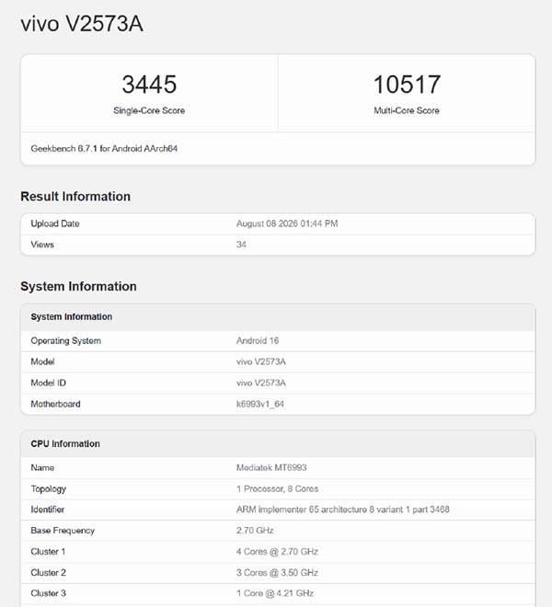Click the Model value vivo V2573A
This screenshot has width=552, height=607.
click(261, 361)
